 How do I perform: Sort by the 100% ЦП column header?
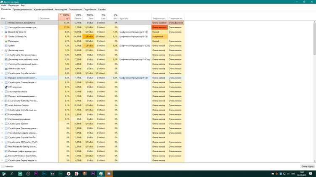pos(64,17)
